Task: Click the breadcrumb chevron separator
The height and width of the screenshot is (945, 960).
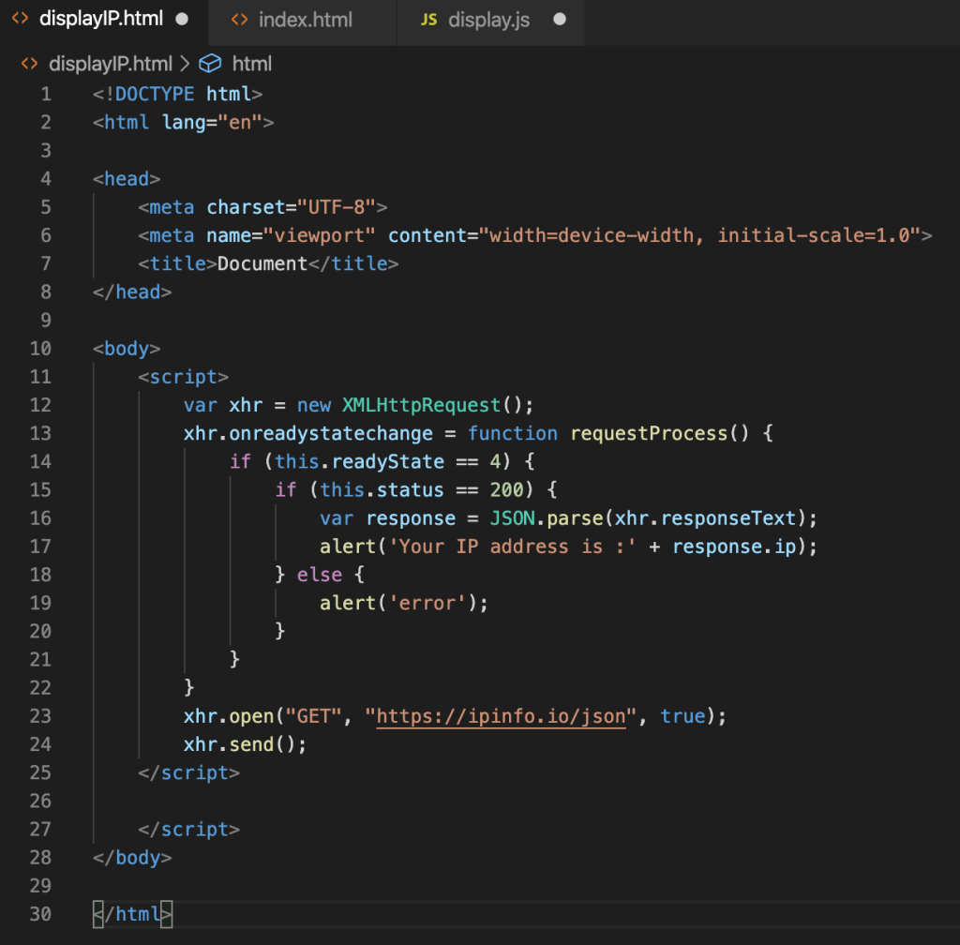Action: [x=184, y=64]
